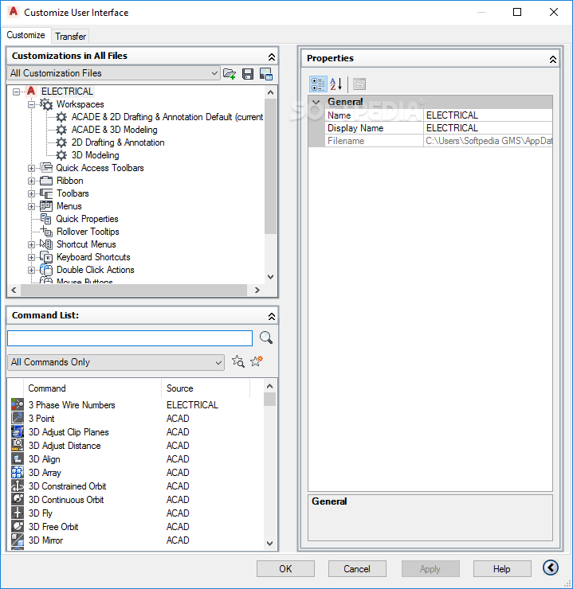Screen dimensions: 573x589
Task: Sort by the Source column header
Action: pos(206,388)
